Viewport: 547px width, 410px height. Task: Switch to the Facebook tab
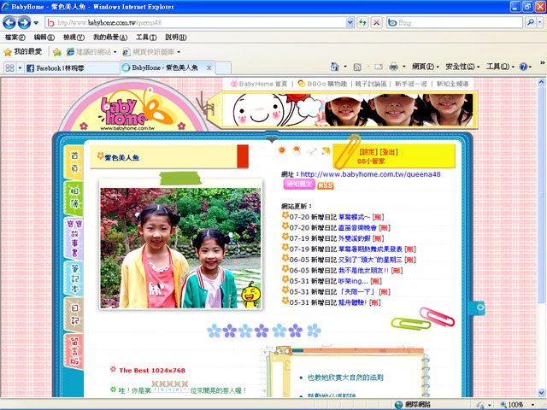[72, 68]
